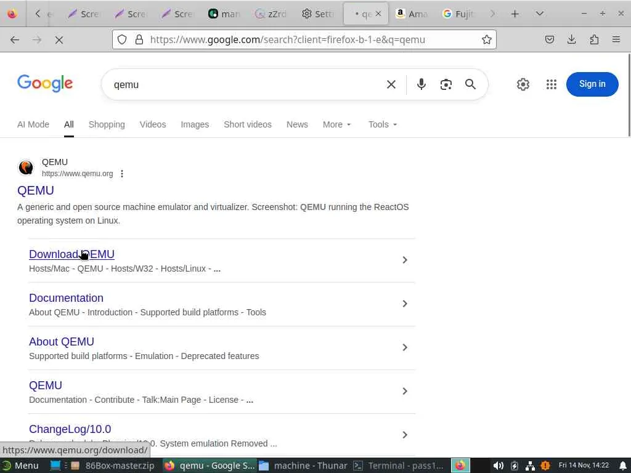Open the Download QEMU link
Image resolution: width=631 pixels, height=473 pixels.
(x=71, y=254)
